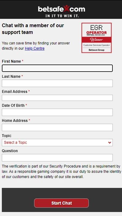Open the Select a Topic dropdown
This screenshot has width=122, height=216.
pyautogui.click(x=57, y=143)
